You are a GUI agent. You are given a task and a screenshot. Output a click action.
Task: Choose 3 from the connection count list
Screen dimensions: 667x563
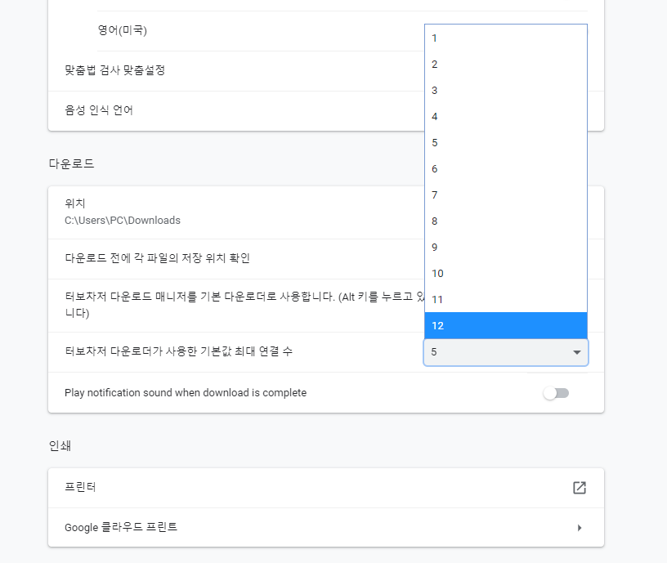click(506, 90)
